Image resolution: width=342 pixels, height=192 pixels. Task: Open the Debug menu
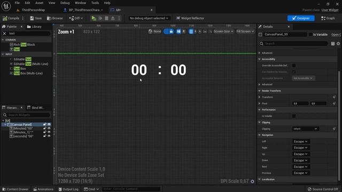click(65, 3)
